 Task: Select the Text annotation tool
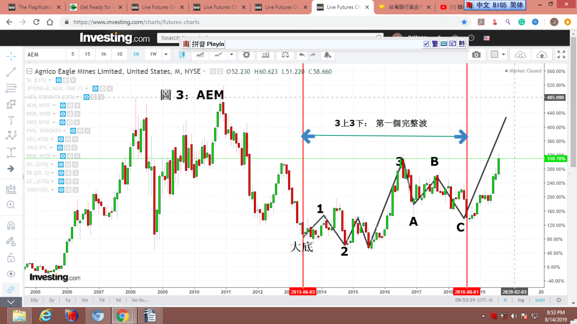[x=11, y=120]
